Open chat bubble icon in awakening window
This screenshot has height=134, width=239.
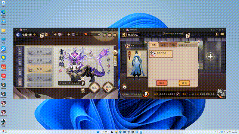pos(115,35)
